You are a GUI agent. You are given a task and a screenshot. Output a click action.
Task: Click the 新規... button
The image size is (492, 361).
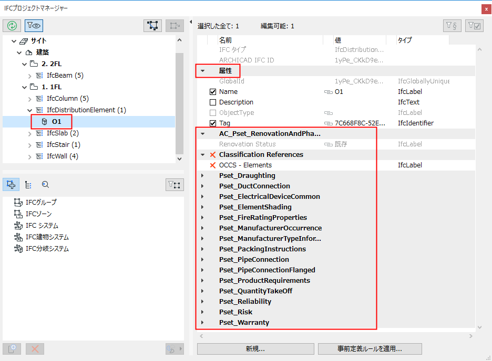point(255,349)
